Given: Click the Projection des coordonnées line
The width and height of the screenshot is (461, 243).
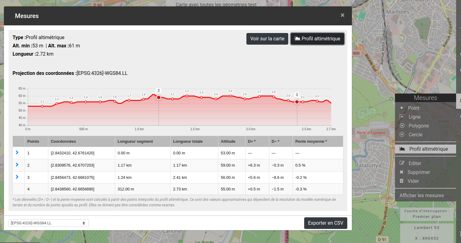Looking at the screenshot, I should coord(70,73).
